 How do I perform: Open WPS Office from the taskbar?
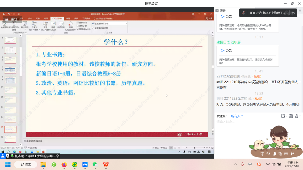click(106, 165)
